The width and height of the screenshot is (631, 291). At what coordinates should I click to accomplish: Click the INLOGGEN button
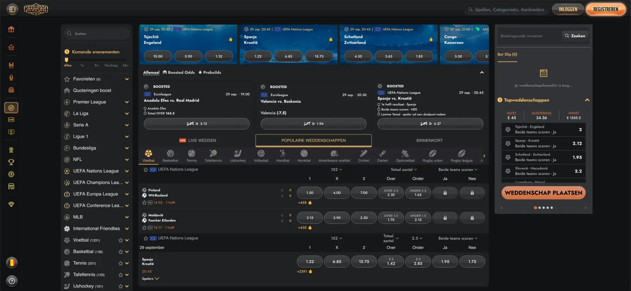tap(568, 10)
